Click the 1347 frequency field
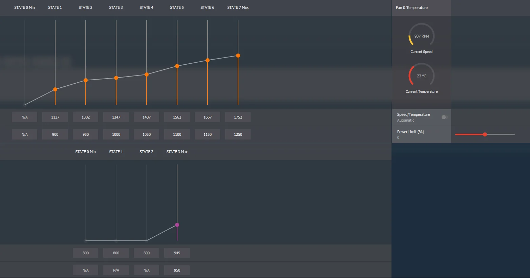Viewport: 530px width, 278px height. click(116, 117)
